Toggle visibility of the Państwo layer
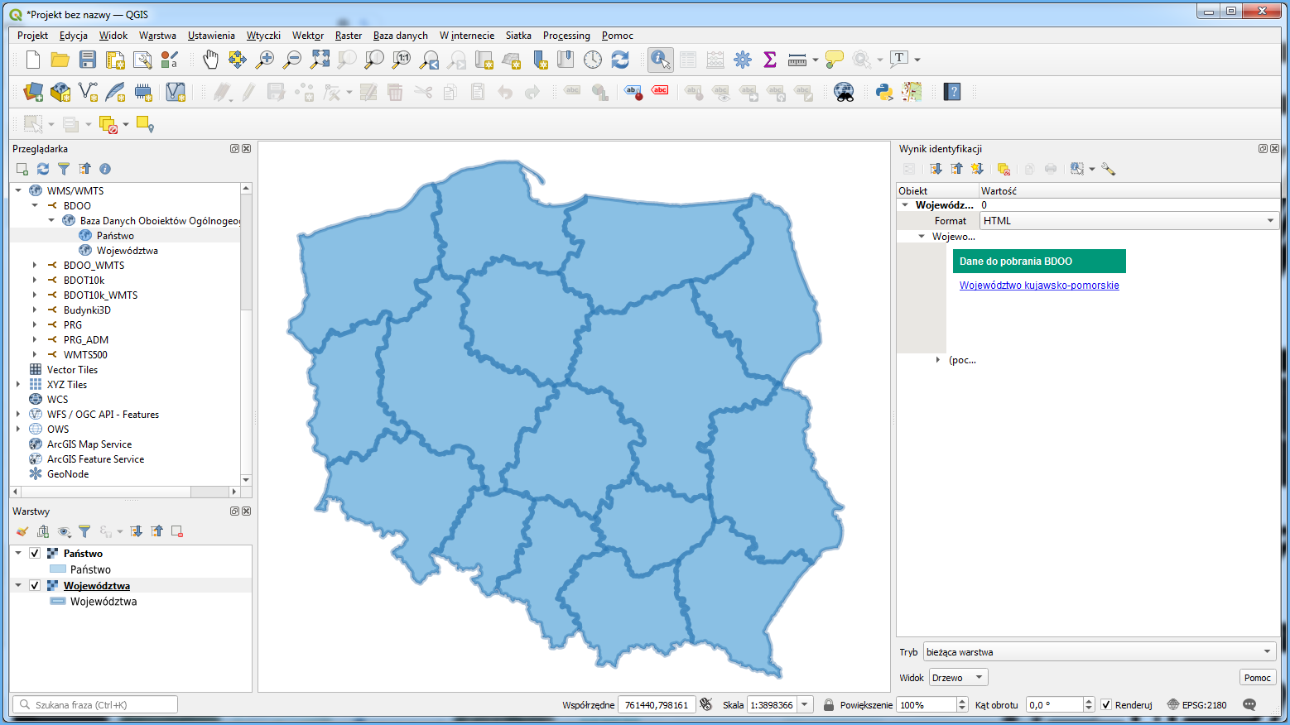Viewport: 1290px width, 725px height. (35, 553)
